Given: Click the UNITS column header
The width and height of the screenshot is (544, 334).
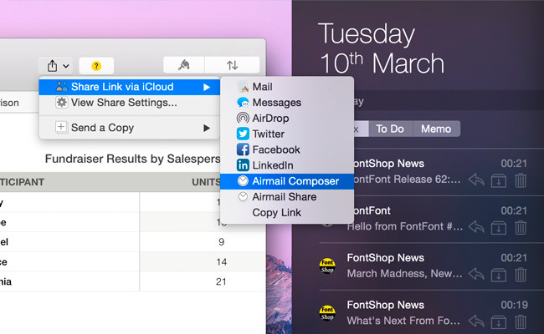Looking at the screenshot, I should [x=206, y=182].
